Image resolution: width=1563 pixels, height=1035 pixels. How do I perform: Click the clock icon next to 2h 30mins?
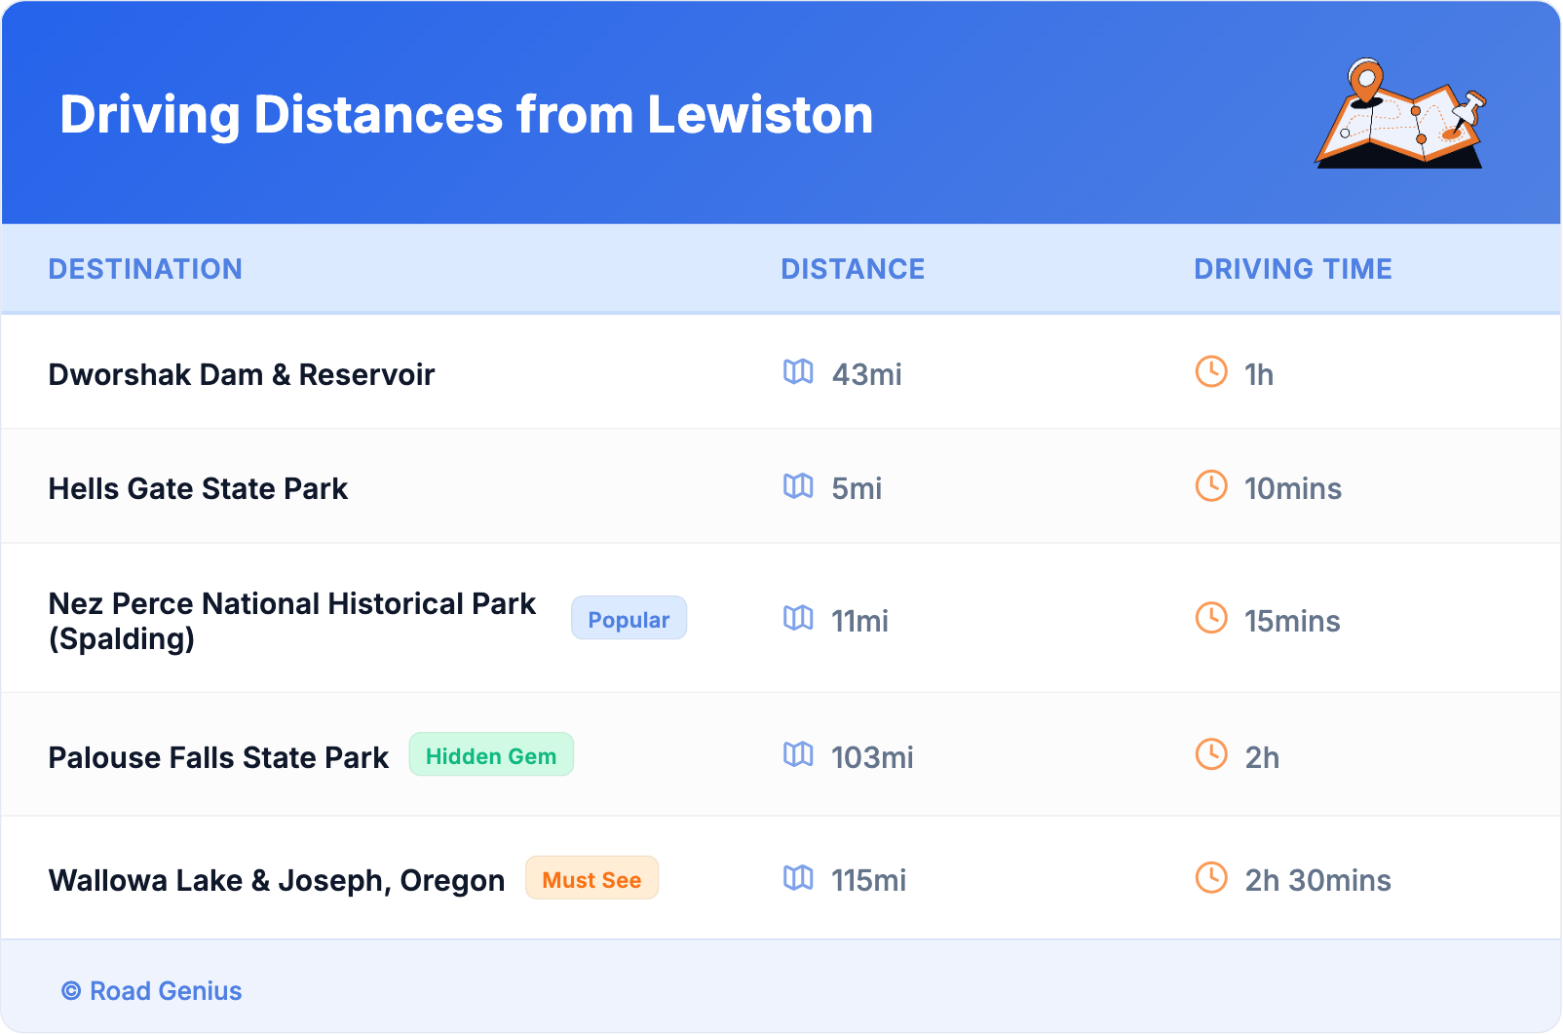coord(1211,877)
